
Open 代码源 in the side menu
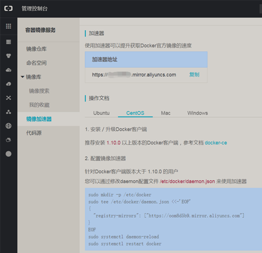pos(34,133)
